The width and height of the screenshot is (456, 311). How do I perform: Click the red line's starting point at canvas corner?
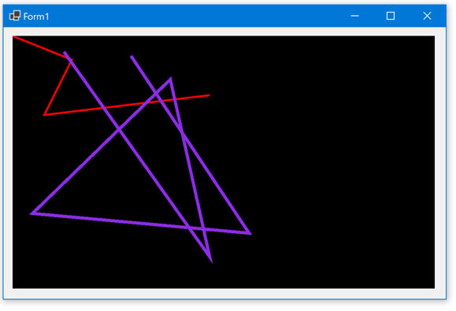pos(13,37)
